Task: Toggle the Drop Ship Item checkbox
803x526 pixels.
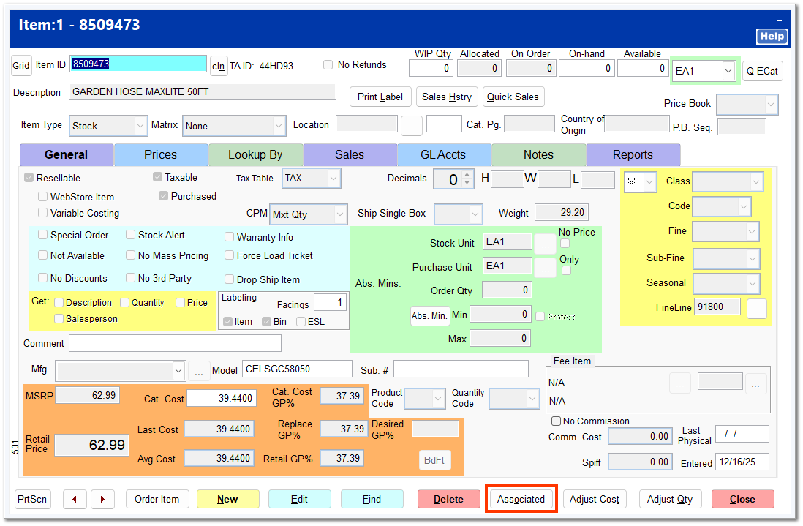Action: coord(230,279)
